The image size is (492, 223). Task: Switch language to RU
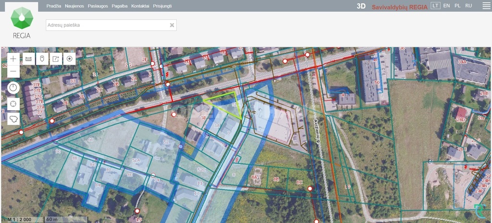click(x=468, y=6)
